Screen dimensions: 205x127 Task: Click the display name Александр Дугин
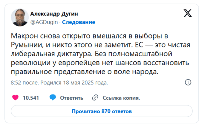coord(55,14)
